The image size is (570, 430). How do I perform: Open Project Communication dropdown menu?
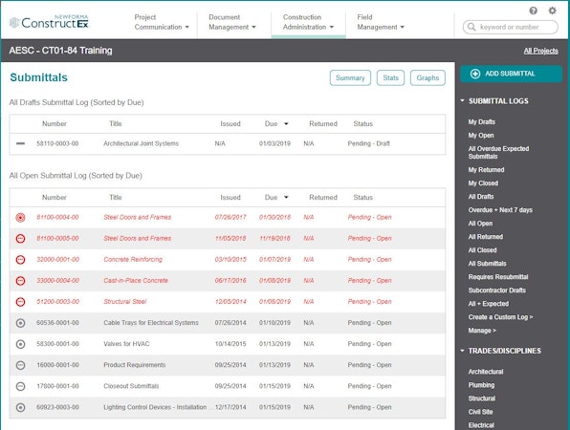tap(162, 22)
